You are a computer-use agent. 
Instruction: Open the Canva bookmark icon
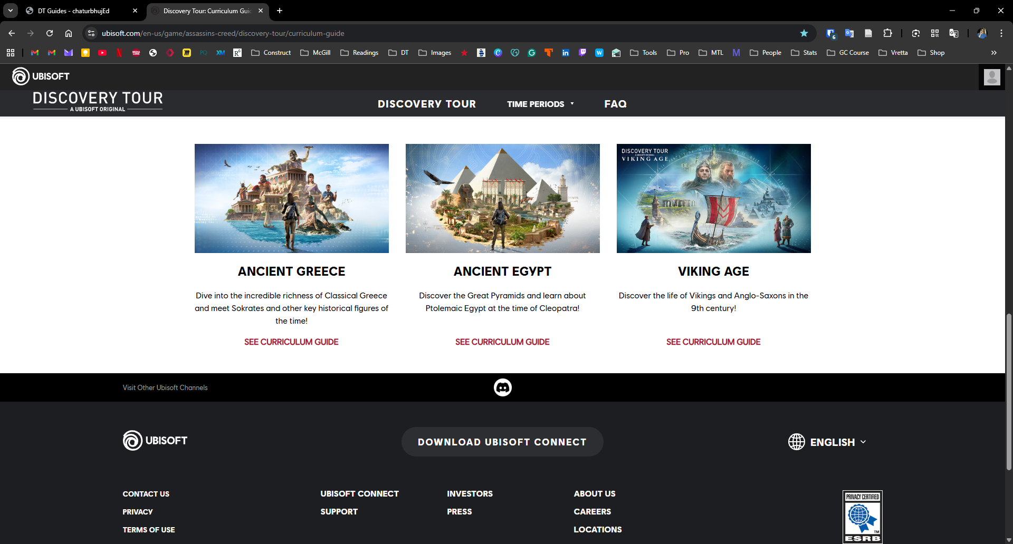(x=498, y=53)
